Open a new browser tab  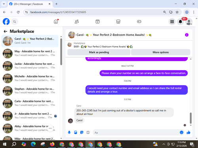(x=56, y=4)
